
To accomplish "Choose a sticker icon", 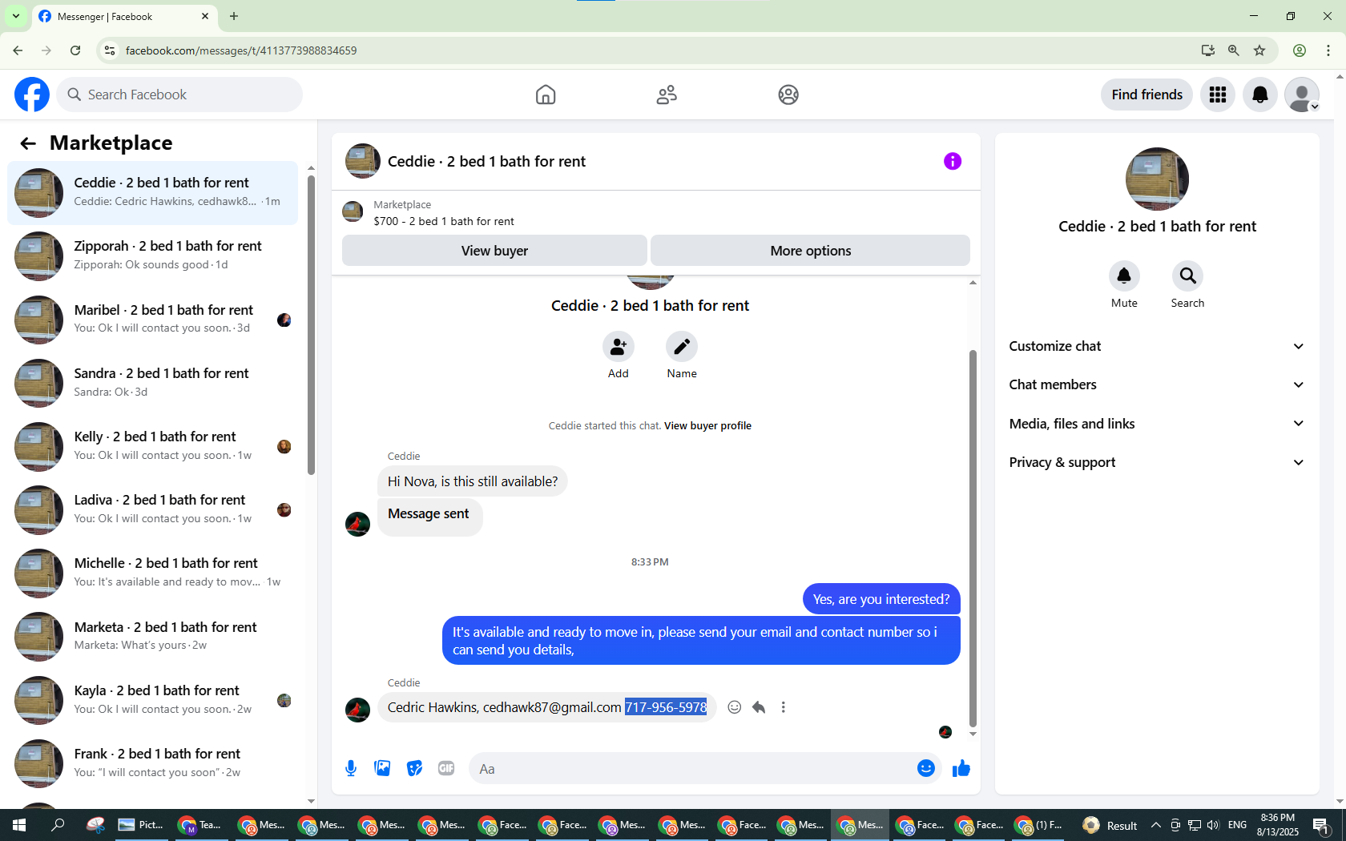I will [414, 769].
